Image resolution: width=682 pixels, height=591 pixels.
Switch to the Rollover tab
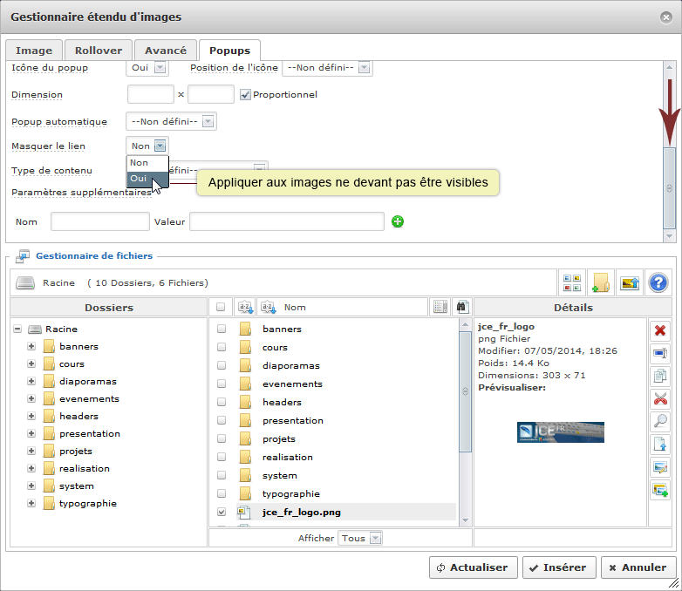coord(98,51)
